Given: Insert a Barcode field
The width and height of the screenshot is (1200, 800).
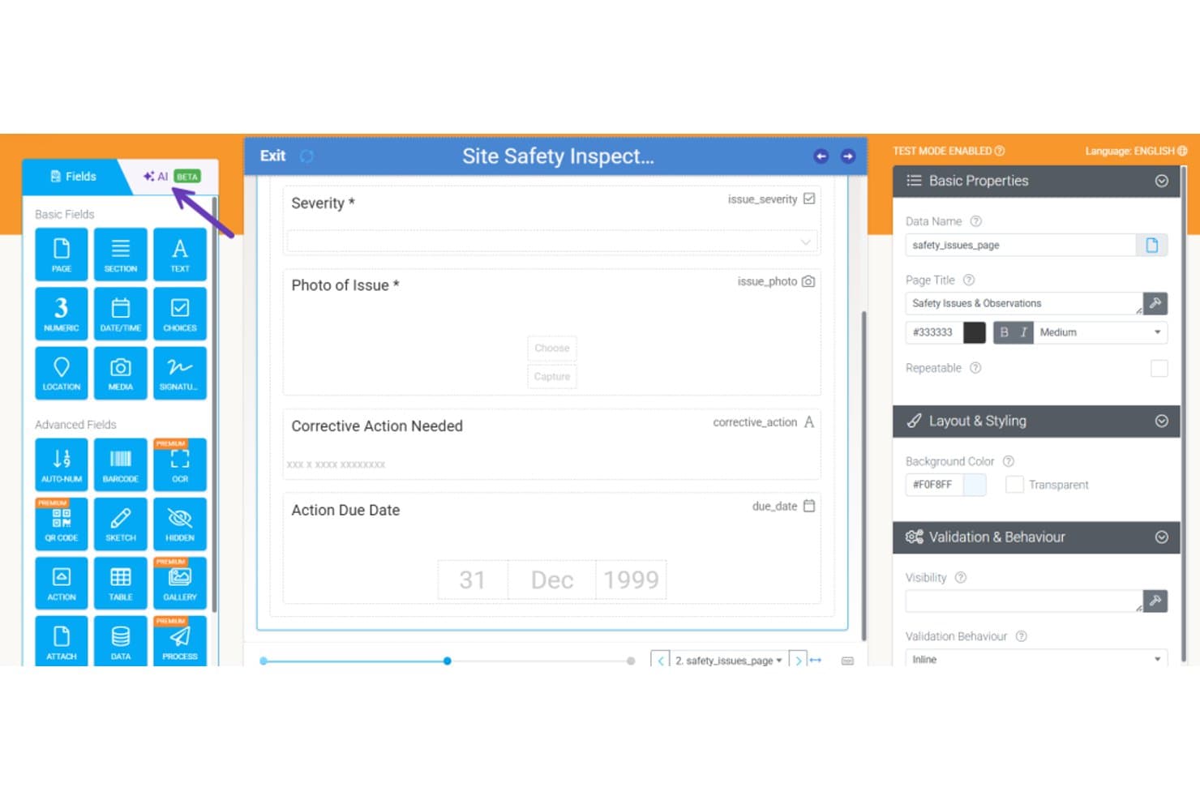Looking at the screenshot, I should [x=121, y=464].
